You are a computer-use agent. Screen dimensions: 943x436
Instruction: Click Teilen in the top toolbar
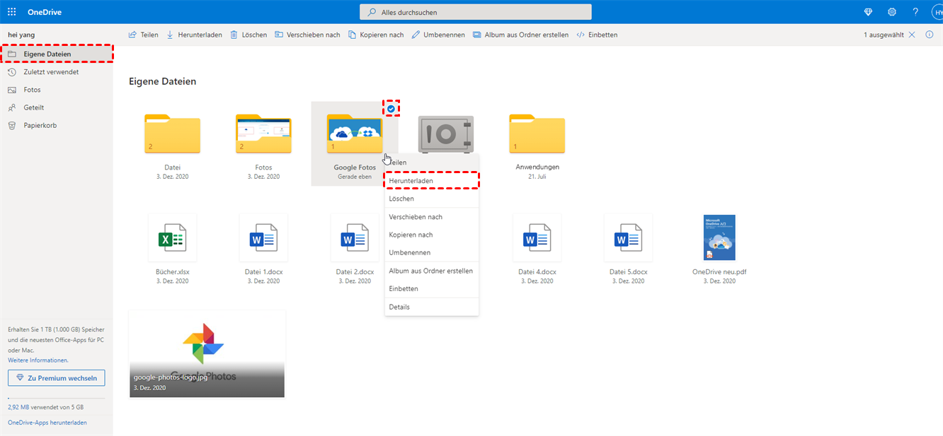click(x=144, y=35)
